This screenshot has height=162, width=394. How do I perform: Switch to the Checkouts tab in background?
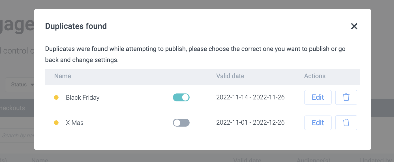click(13, 108)
